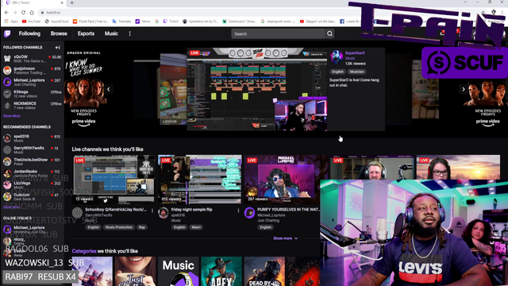Click the browser home icon
508x286 pixels.
32,13
